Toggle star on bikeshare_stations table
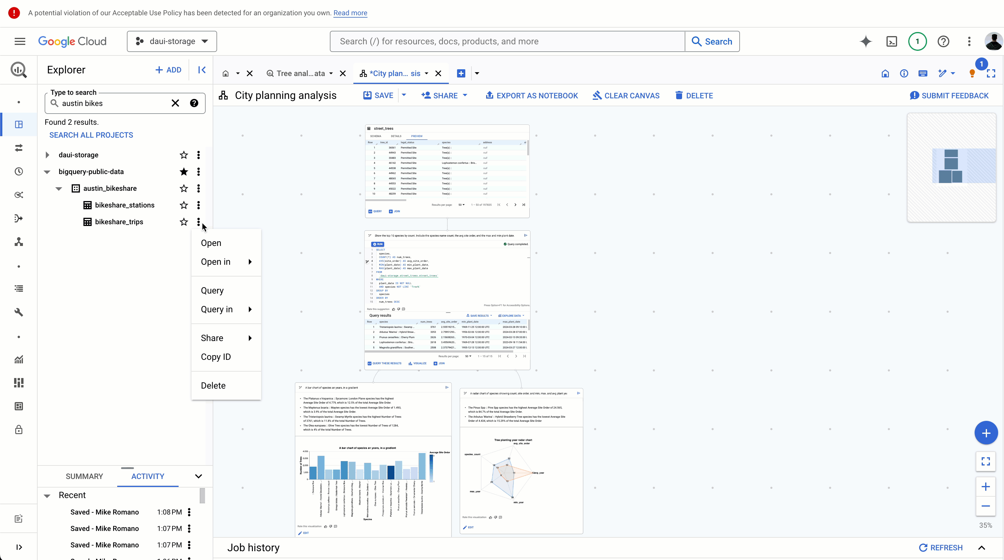This screenshot has width=1004, height=560. point(183,205)
